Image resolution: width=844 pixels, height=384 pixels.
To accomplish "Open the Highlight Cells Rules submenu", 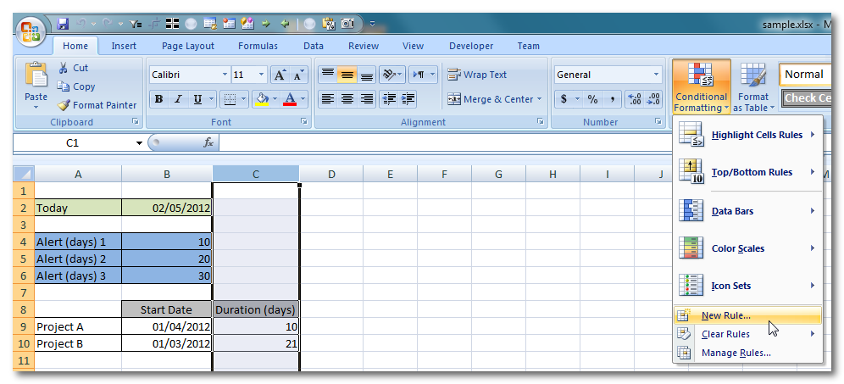I will [756, 135].
